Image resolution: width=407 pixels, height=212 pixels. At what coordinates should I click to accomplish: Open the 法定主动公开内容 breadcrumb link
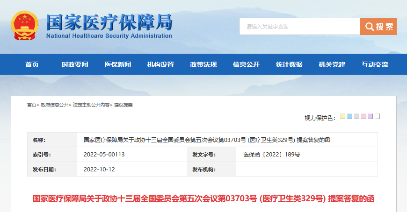click(x=91, y=105)
